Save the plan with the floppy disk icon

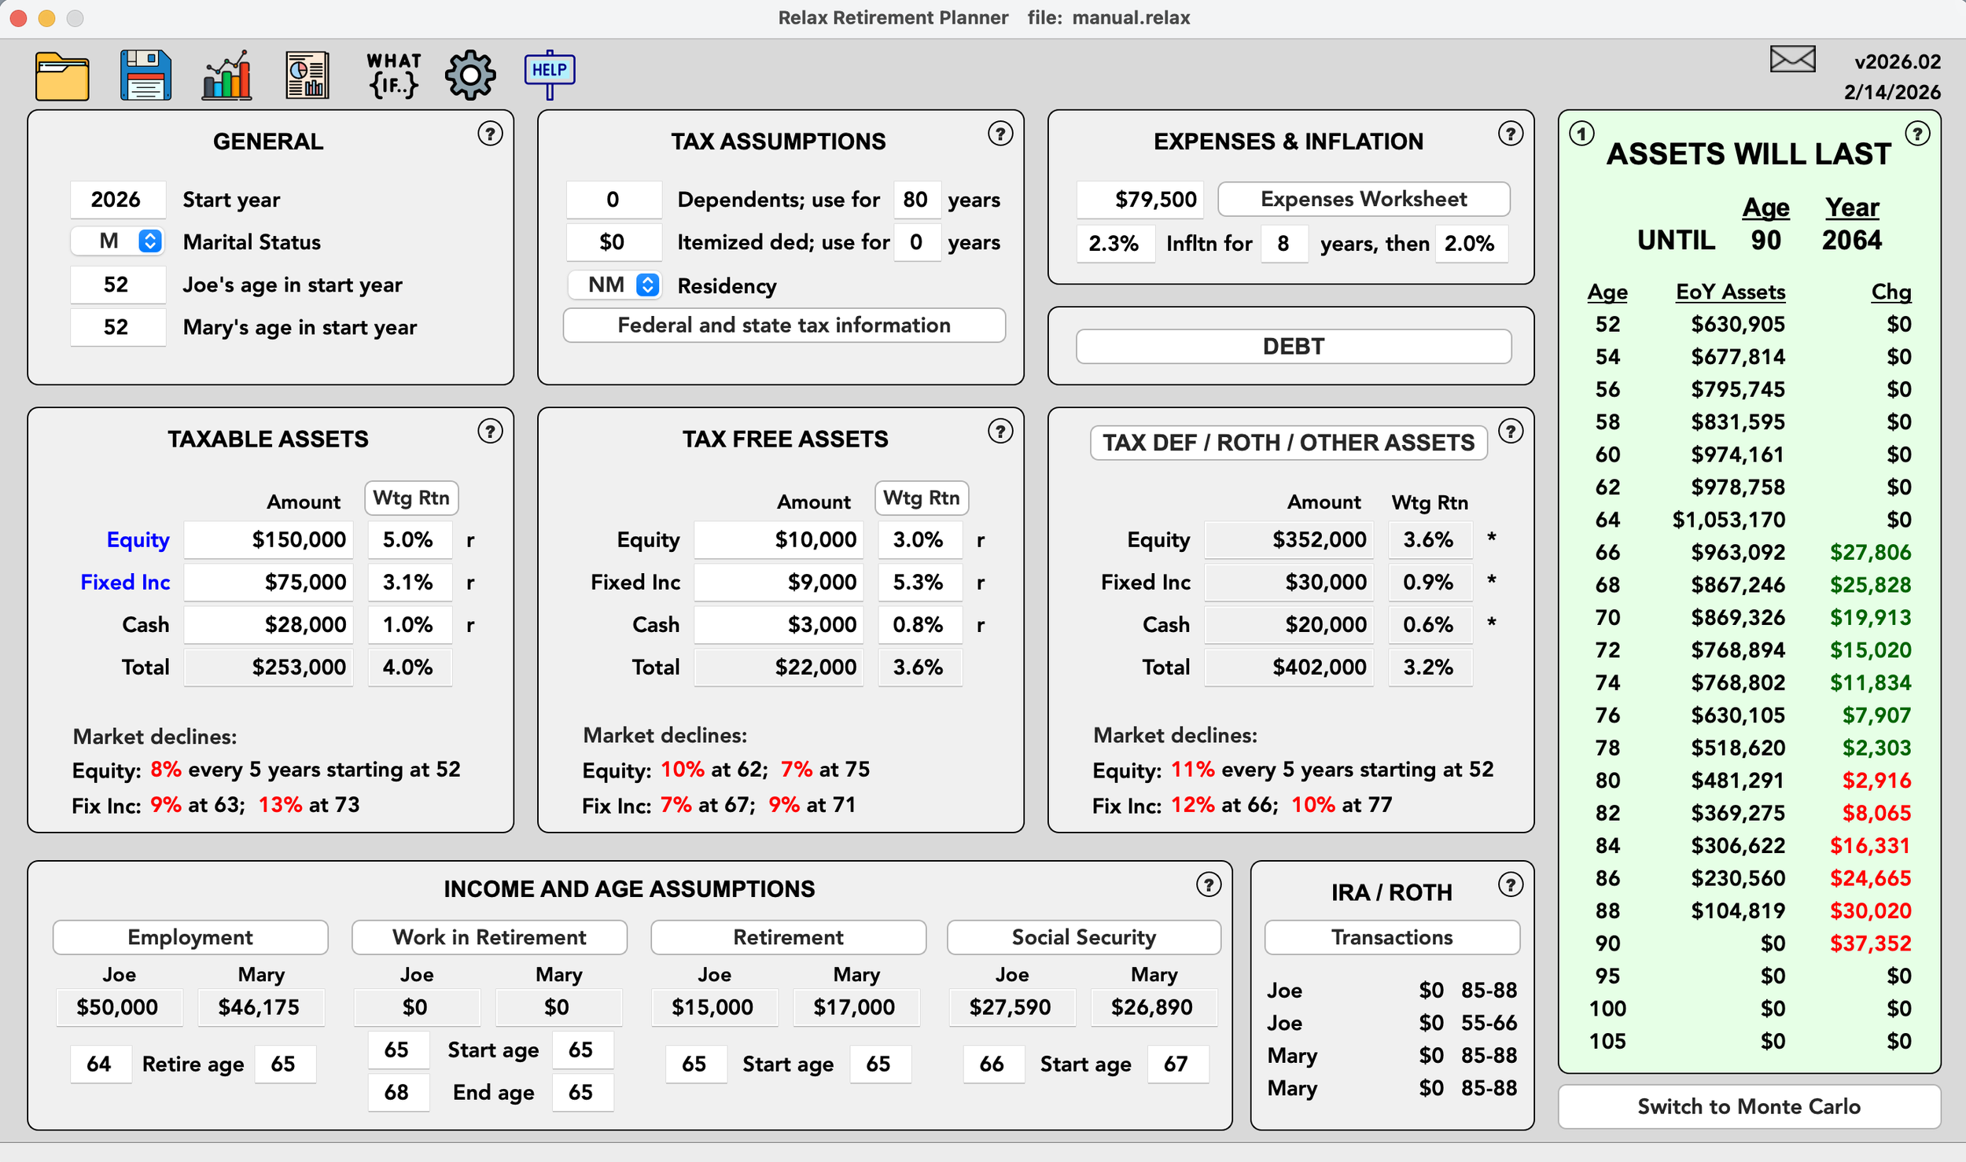pos(145,75)
